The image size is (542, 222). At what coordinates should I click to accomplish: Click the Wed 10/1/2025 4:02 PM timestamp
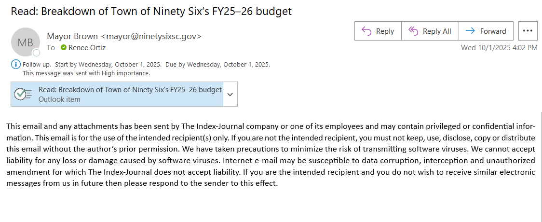[x=499, y=48]
